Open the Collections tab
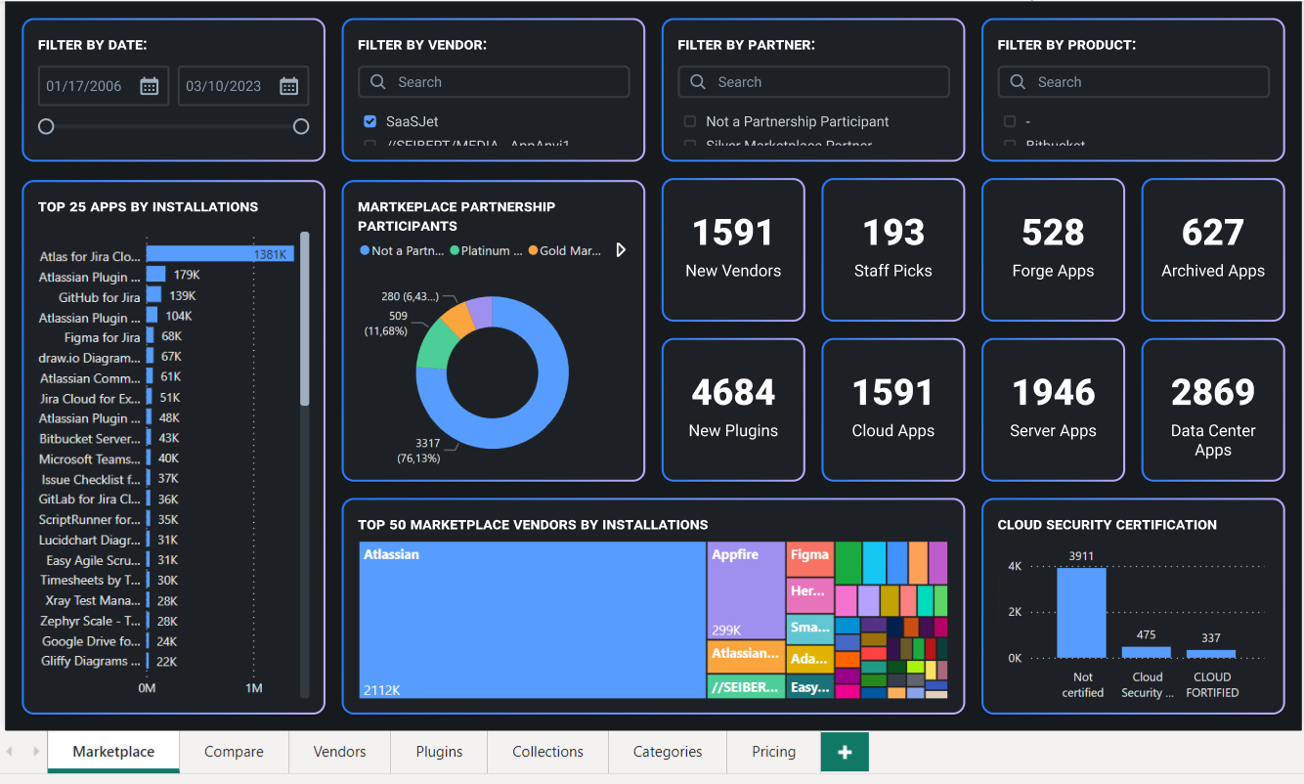Viewport: 1304px width, 784px height. click(x=547, y=752)
